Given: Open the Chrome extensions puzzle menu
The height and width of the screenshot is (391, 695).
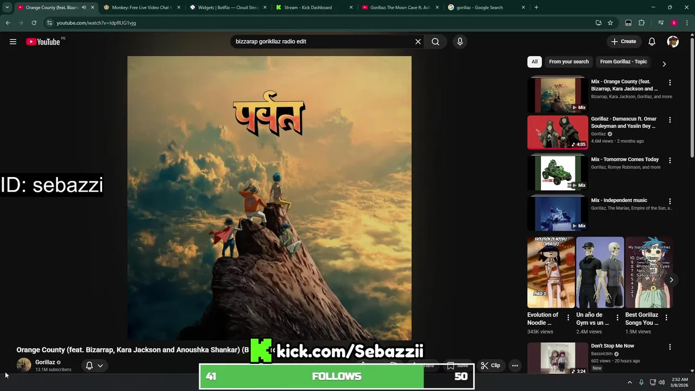Looking at the screenshot, I should (642, 23).
